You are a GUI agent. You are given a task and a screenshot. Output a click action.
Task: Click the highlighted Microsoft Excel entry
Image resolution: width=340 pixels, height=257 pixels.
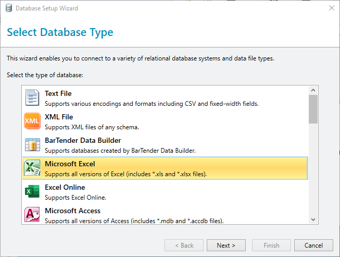165,168
